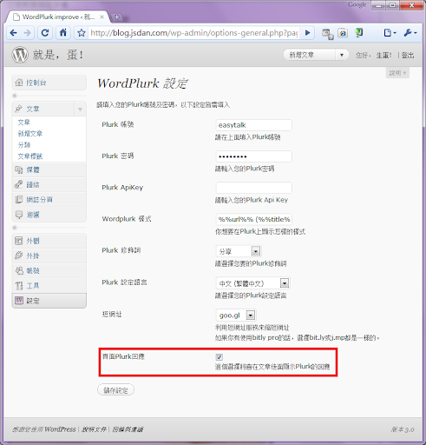Click the WordPress logo in the header
This screenshot has height=445, width=426.
click(x=20, y=55)
